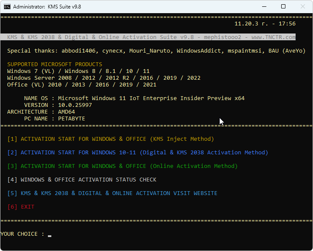This screenshot has height=251, width=313.
Task: Click option [2] Digital & KMS 2038 line
Action: (138, 153)
